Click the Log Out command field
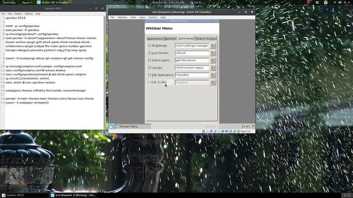 pyautogui.click(x=192, y=68)
